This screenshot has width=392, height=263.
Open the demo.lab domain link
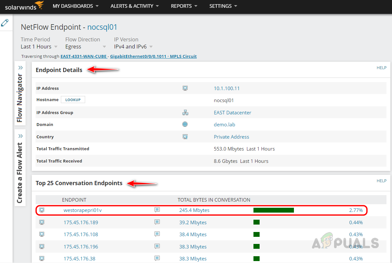click(225, 124)
